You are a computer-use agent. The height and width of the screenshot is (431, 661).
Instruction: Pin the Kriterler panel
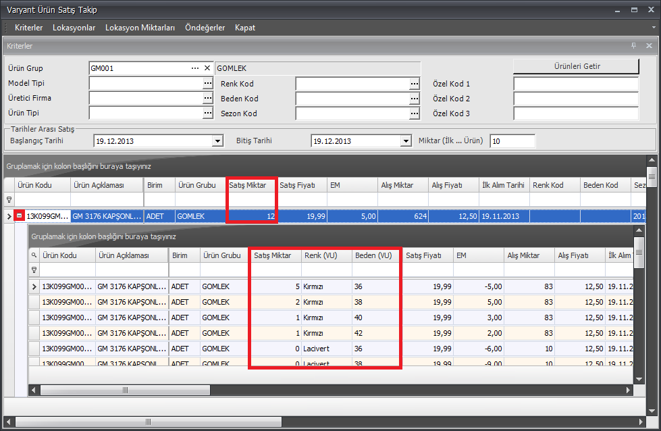click(x=633, y=45)
